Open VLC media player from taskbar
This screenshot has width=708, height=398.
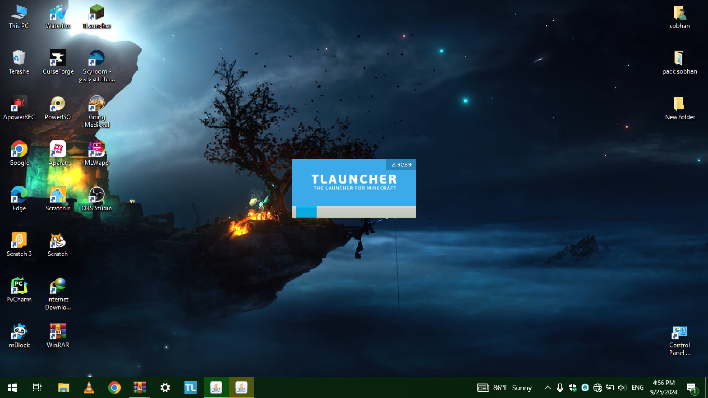(x=89, y=388)
